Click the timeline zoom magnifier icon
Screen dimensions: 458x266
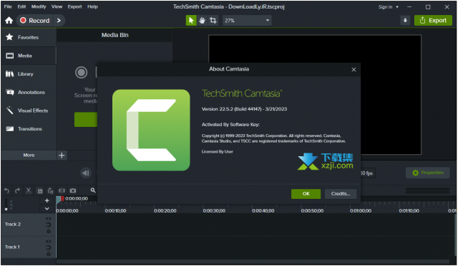pyautogui.click(x=93, y=190)
